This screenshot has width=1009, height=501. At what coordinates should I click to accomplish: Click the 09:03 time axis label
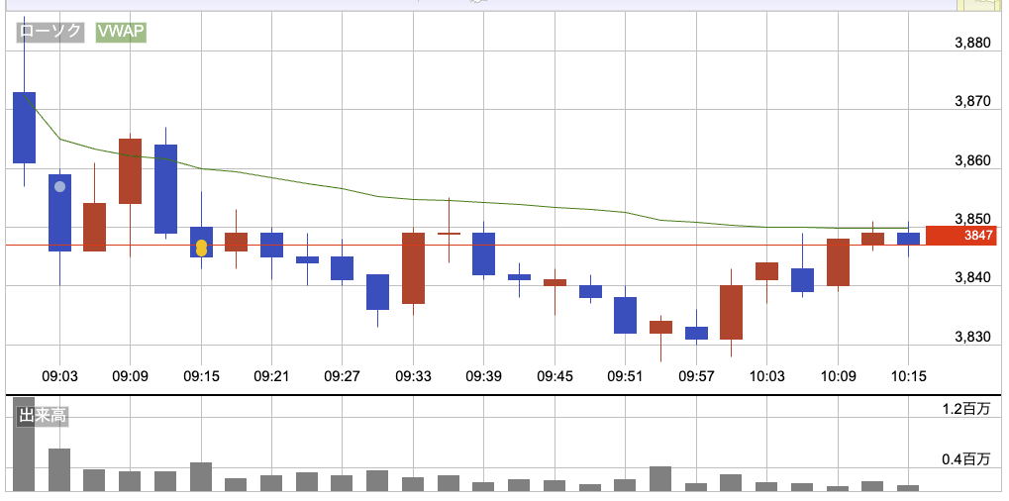pos(60,376)
